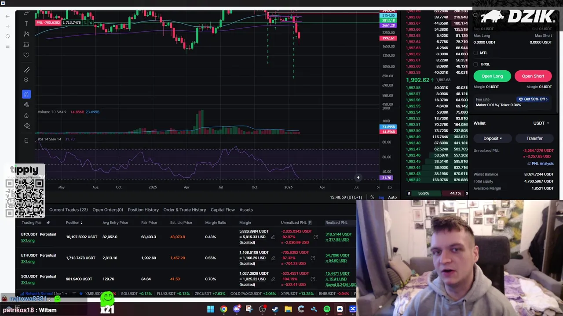The width and height of the screenshot is (563, 316).
Task: Select the ruler measure tool
Action: [26, 69]
